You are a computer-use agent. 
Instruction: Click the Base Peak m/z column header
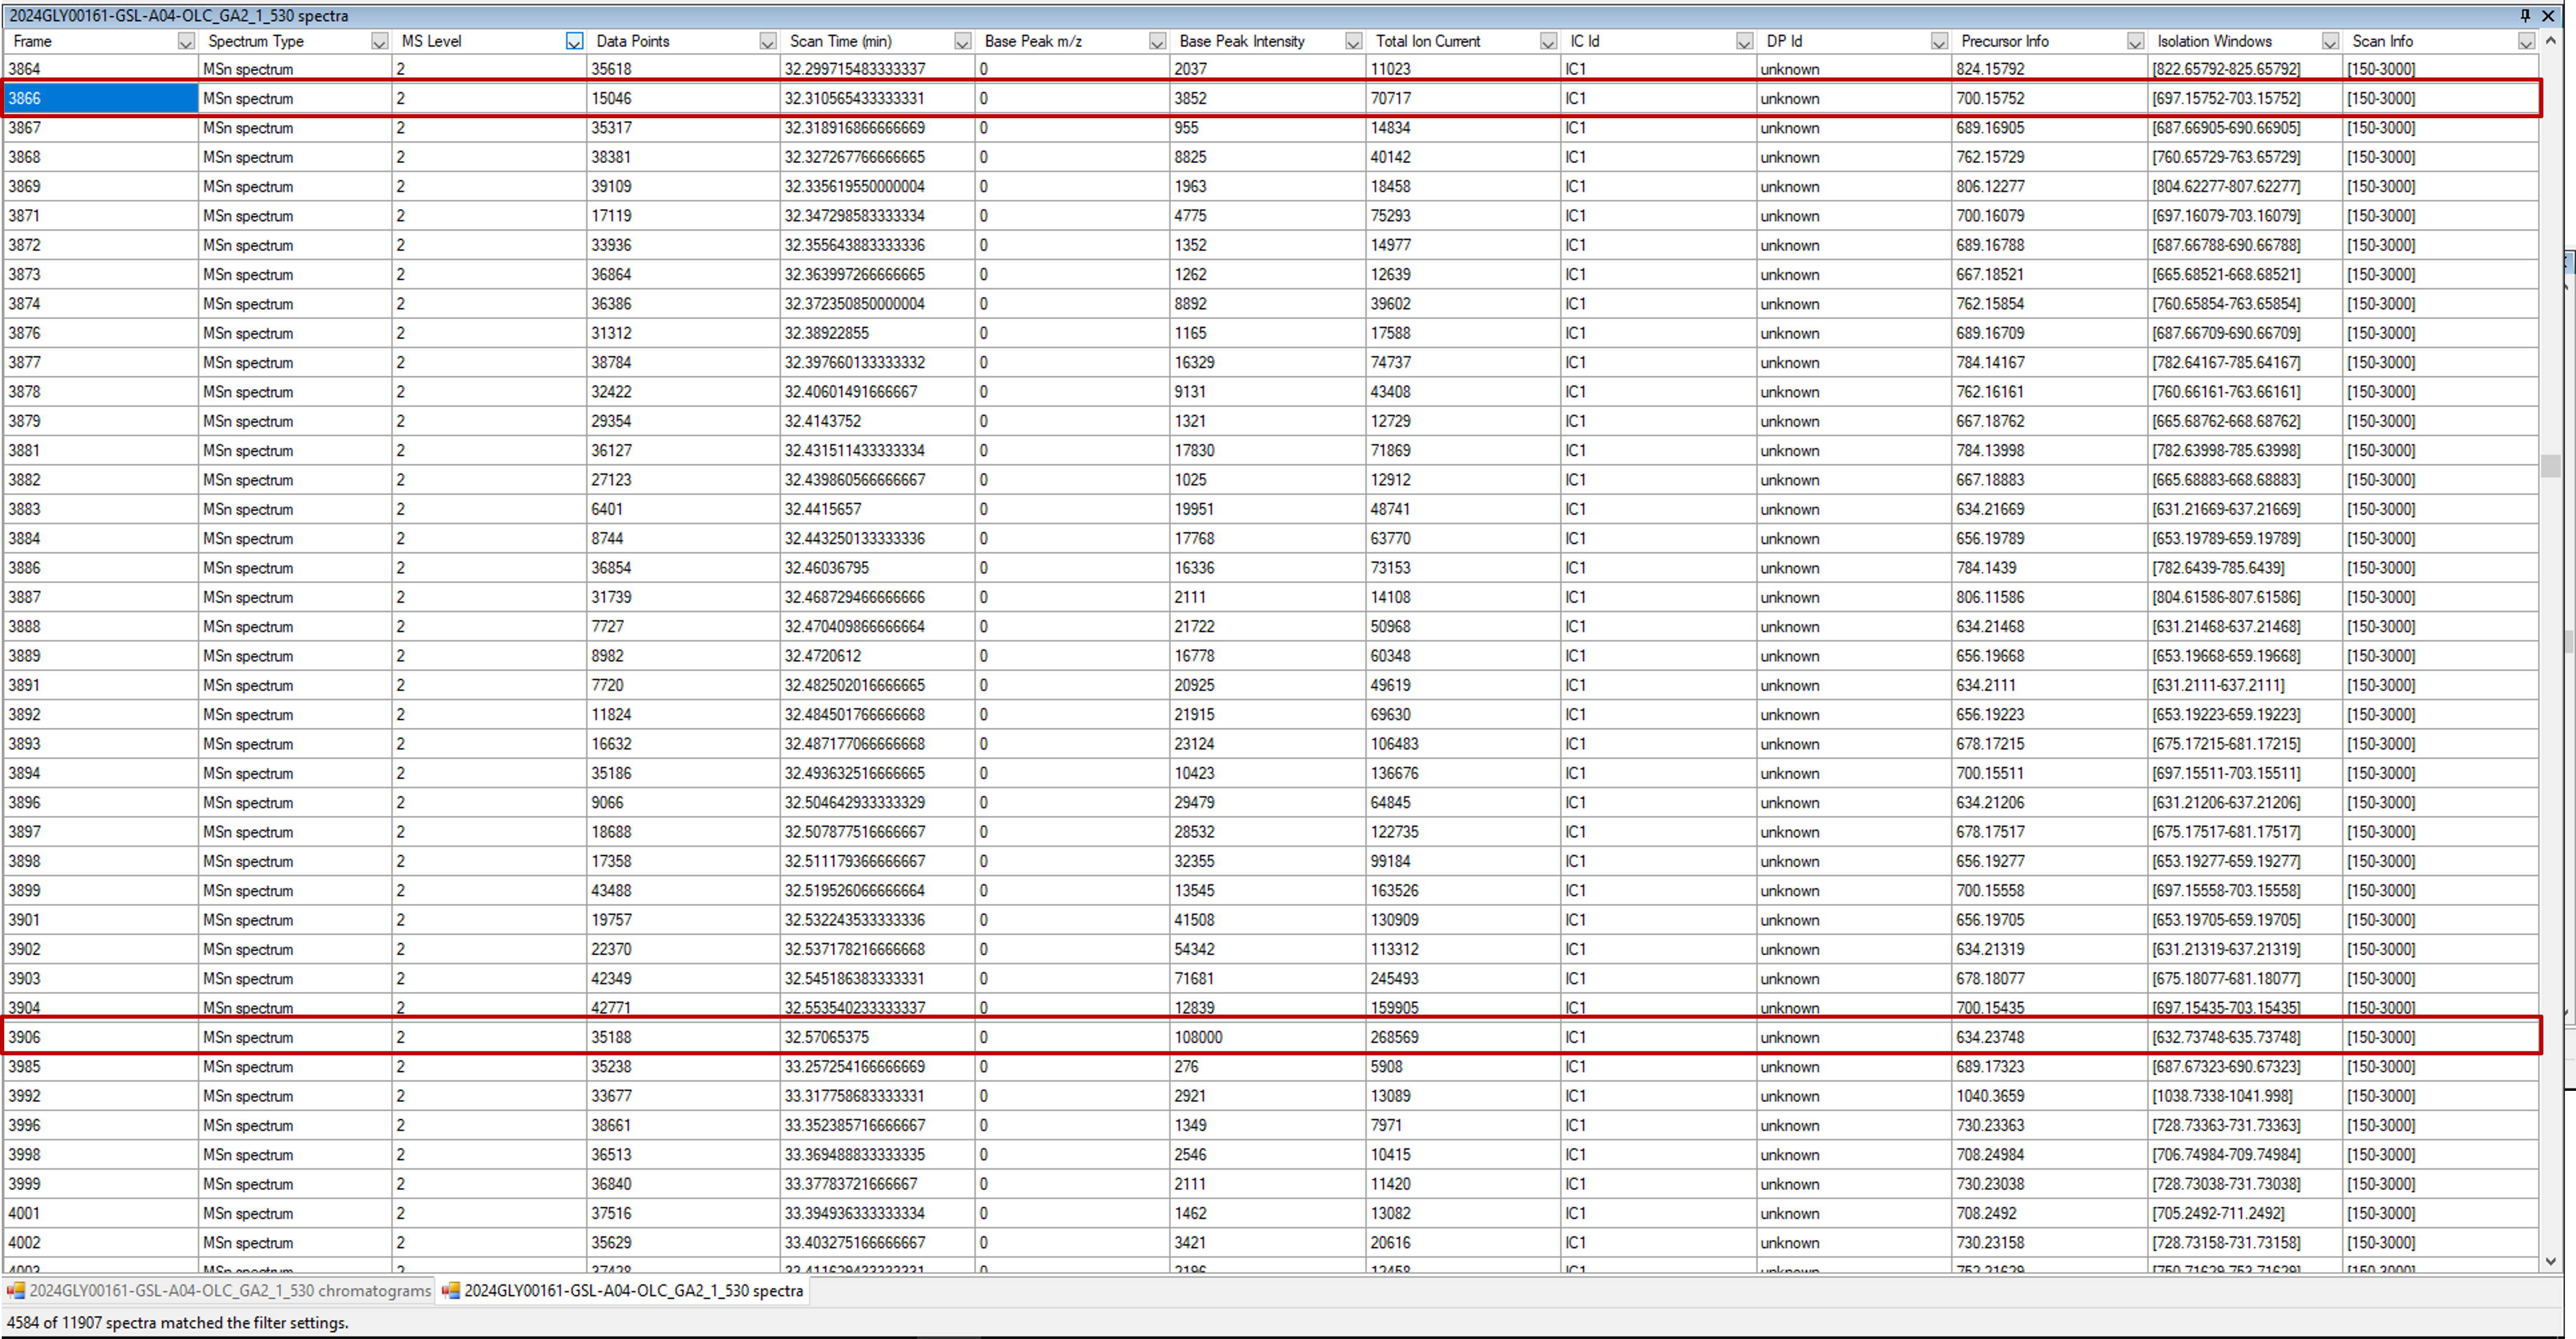[1033, 41]
